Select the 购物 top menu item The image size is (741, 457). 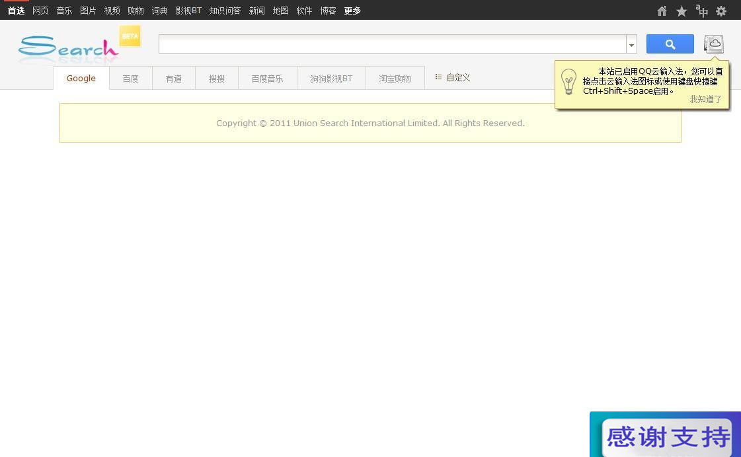[x=136, y=11]
